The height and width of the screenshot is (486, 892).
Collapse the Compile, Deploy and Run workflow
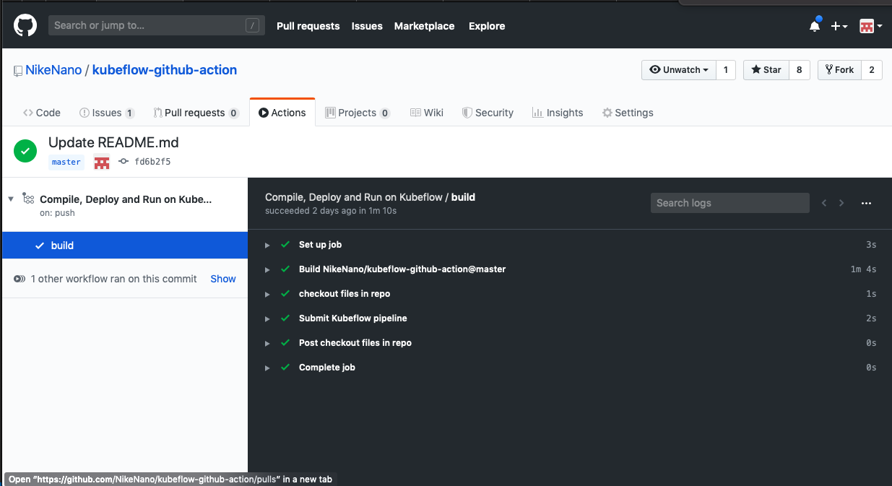(x=11, y=199)
